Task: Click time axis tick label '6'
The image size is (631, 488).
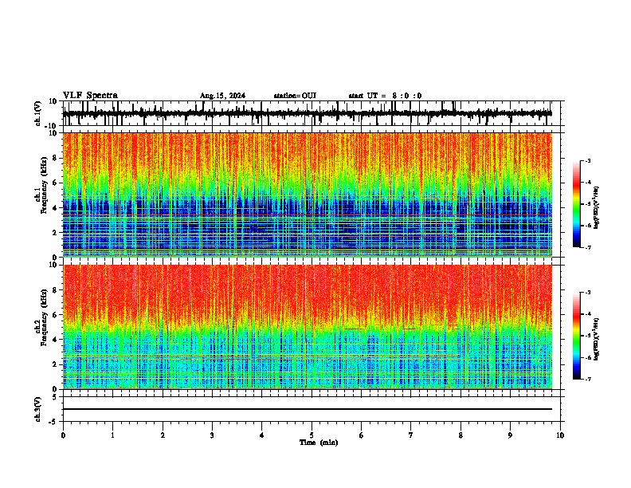Action: [x=362, y=435]
